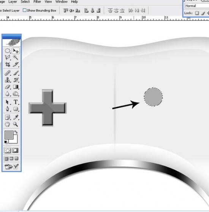Open the Select menu

click(x=25, y=2)
